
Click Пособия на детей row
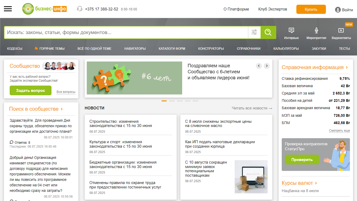(x=316, y=100)
